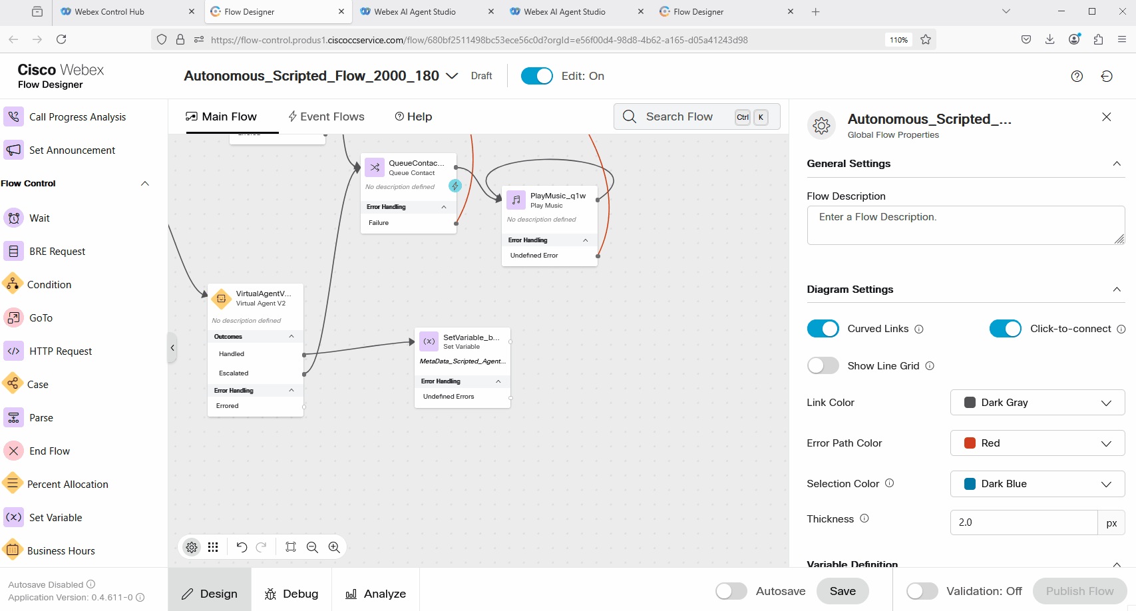Turn off the Edit mode toggle
The image size is (1136, 611).
pyautogui.click(x=536, y=76)
